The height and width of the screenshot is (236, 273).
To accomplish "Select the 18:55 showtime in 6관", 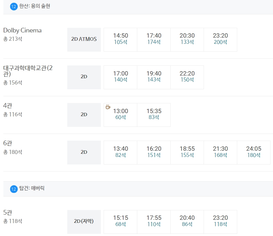I will (187, 152).
